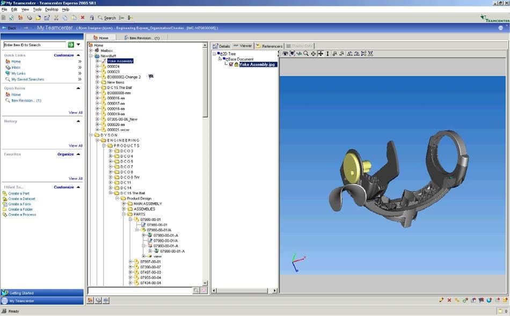Click the Fit All crosshair viewer icon
The height and width of the screenshot is (316, 510).
point(313,54)
